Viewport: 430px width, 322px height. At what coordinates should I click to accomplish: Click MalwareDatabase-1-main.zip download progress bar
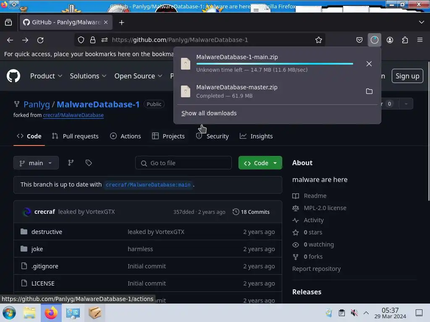(x=275, y=64)
